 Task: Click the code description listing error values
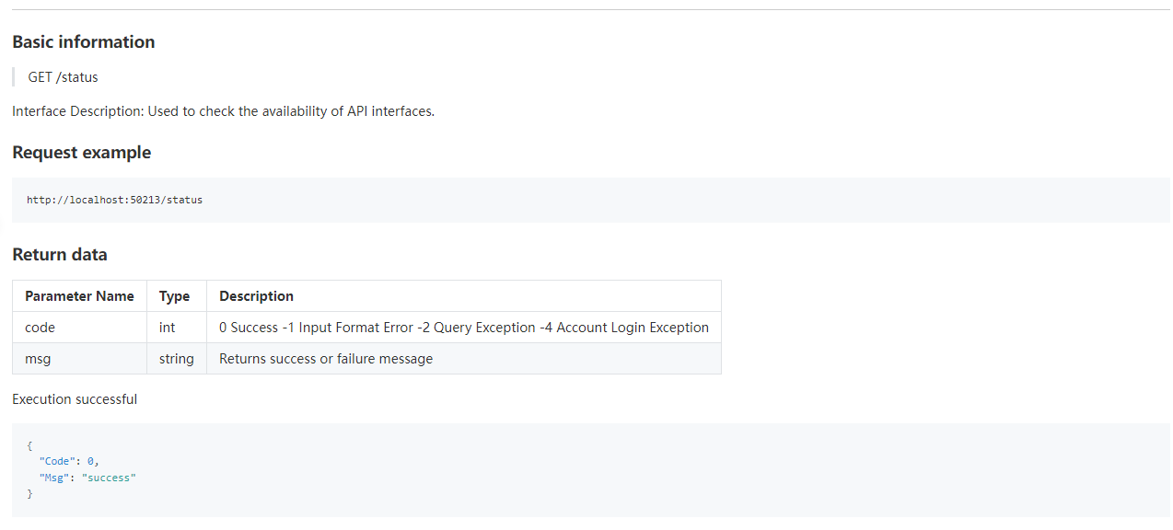(464, 328)
